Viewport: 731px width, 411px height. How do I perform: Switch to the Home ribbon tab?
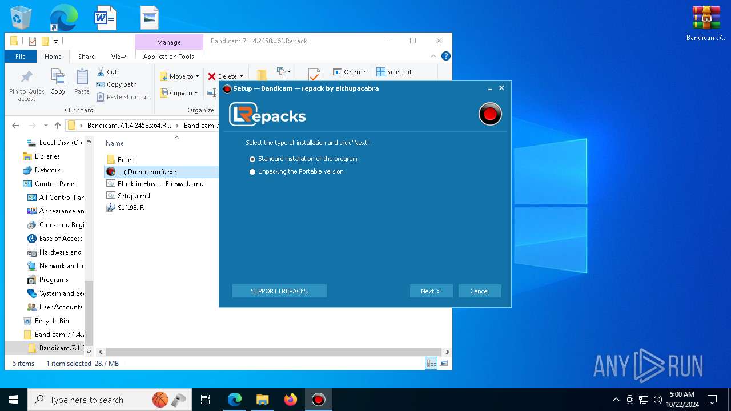point(53,57)
